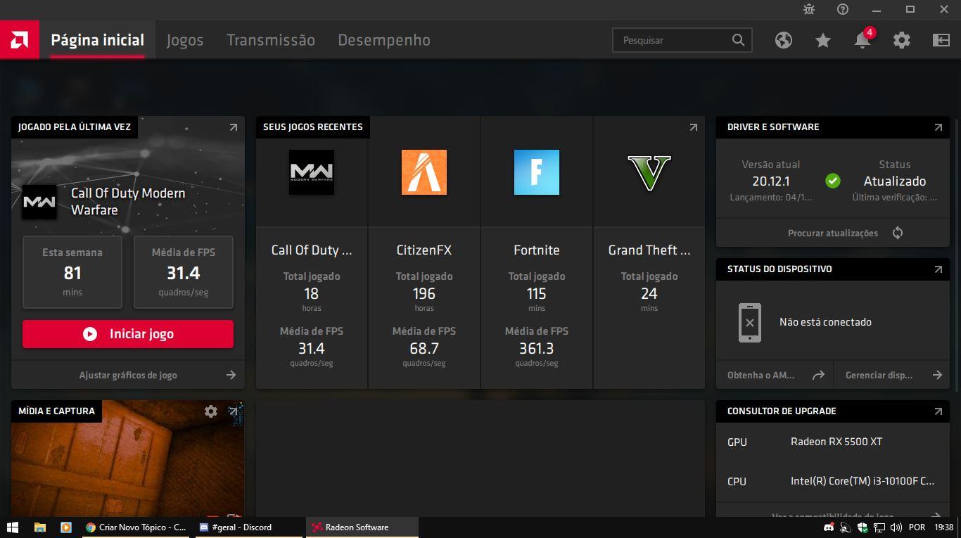Switch to Discord #geral taskbar window
This screenshot has width=961, height=538.
(249, 527)
